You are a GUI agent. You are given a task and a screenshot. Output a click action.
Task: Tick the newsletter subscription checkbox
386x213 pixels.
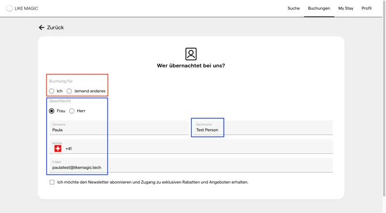pyautogui.click(x=52, y=182)
